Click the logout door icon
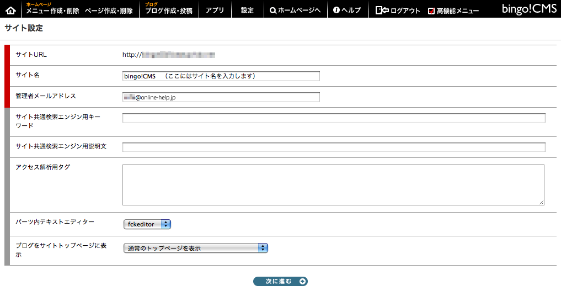Viewport: 561px width, 296px height. point(382,10)
